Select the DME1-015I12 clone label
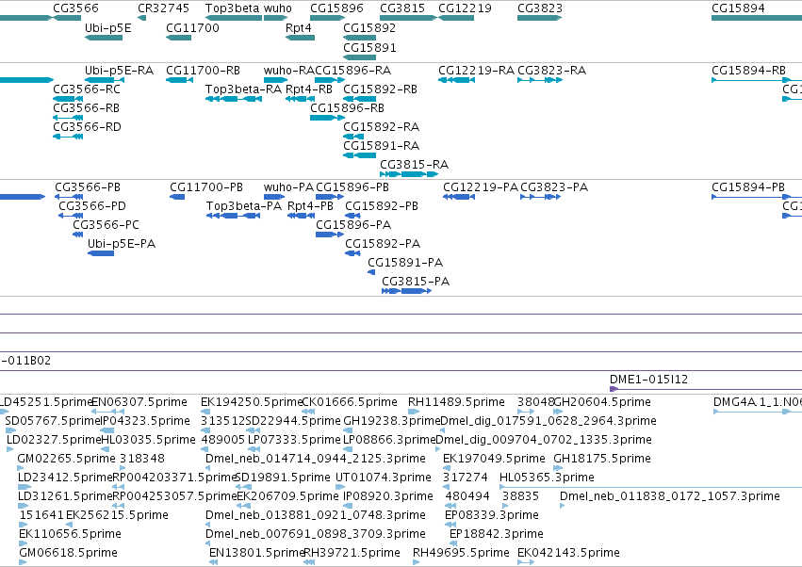Viewport: 802px width, 567px height. [x=648, y=380]
